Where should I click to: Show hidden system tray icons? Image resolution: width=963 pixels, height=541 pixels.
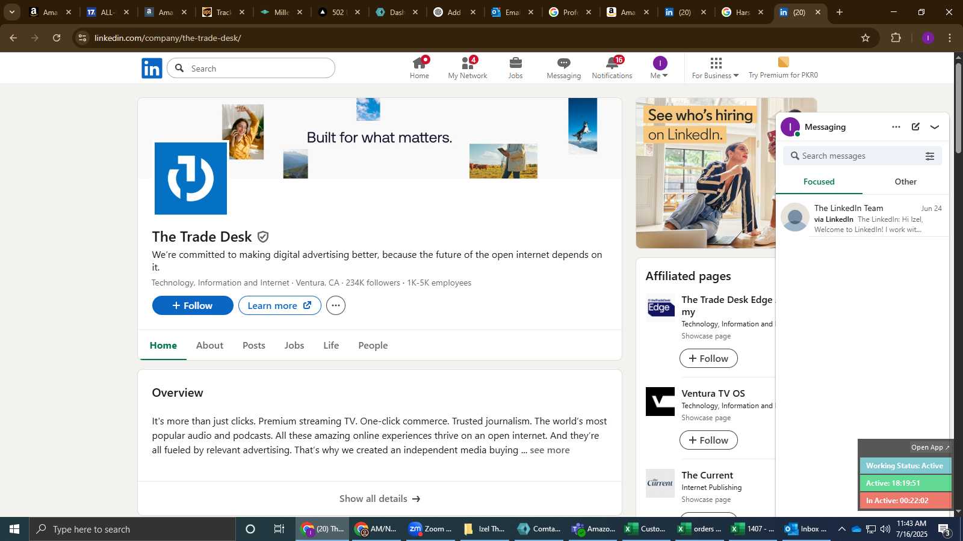click(841, 529)
